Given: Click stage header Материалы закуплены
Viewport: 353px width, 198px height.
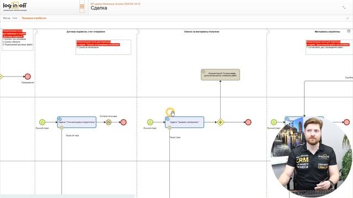Looking at the screenshot, I should click(327, 32).
